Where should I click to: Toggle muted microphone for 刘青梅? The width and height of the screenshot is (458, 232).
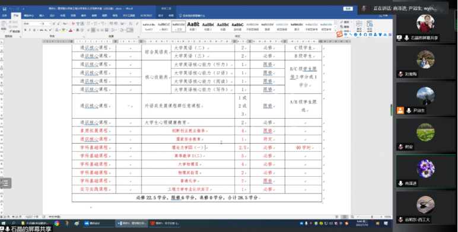(400, 74)
